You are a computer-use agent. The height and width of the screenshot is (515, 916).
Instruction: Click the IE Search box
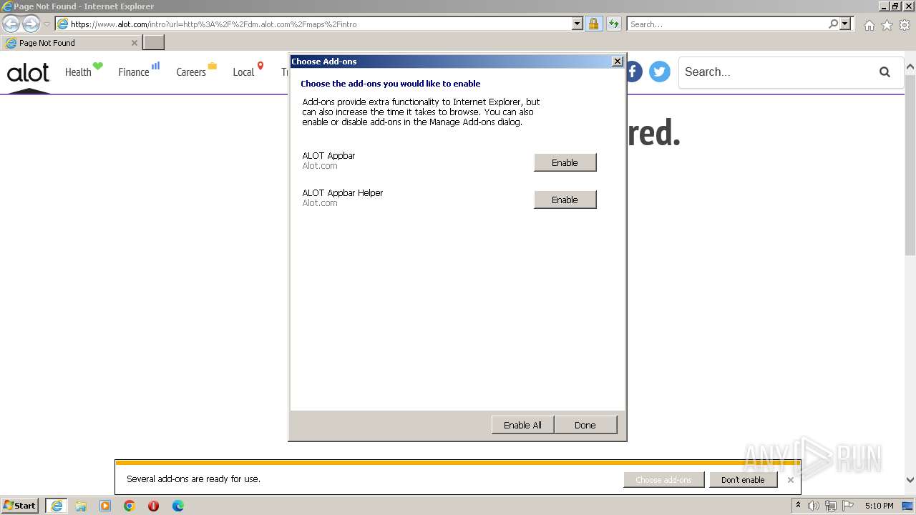click(x=727, y=24)
